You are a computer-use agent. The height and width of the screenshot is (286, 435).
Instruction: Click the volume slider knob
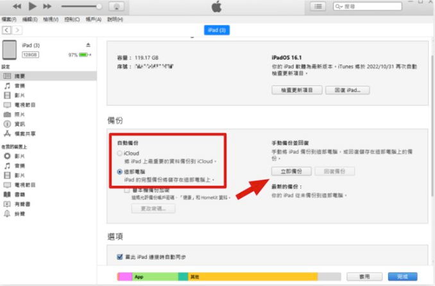99,6
